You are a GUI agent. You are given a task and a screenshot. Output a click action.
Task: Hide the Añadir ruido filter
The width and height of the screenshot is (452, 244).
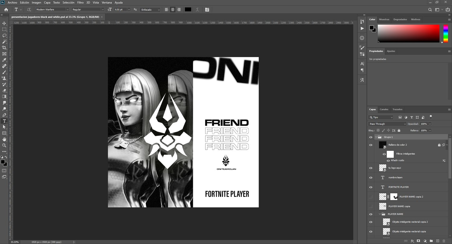click(388, 160)
